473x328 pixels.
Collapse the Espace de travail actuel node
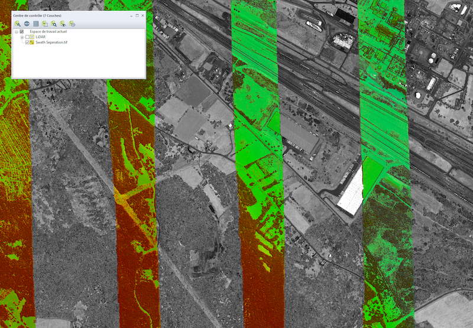(17, 32)
